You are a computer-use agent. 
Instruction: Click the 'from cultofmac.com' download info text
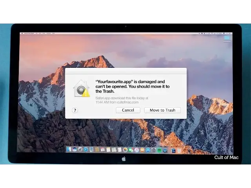124,102
